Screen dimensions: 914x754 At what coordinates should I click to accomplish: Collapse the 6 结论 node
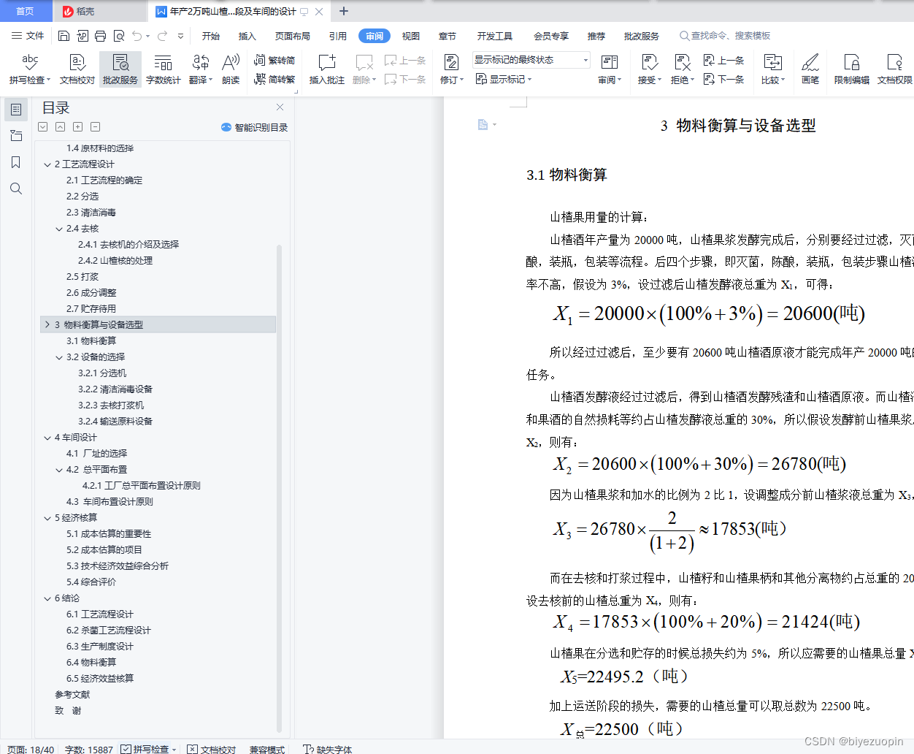click(x=47, y=598)
